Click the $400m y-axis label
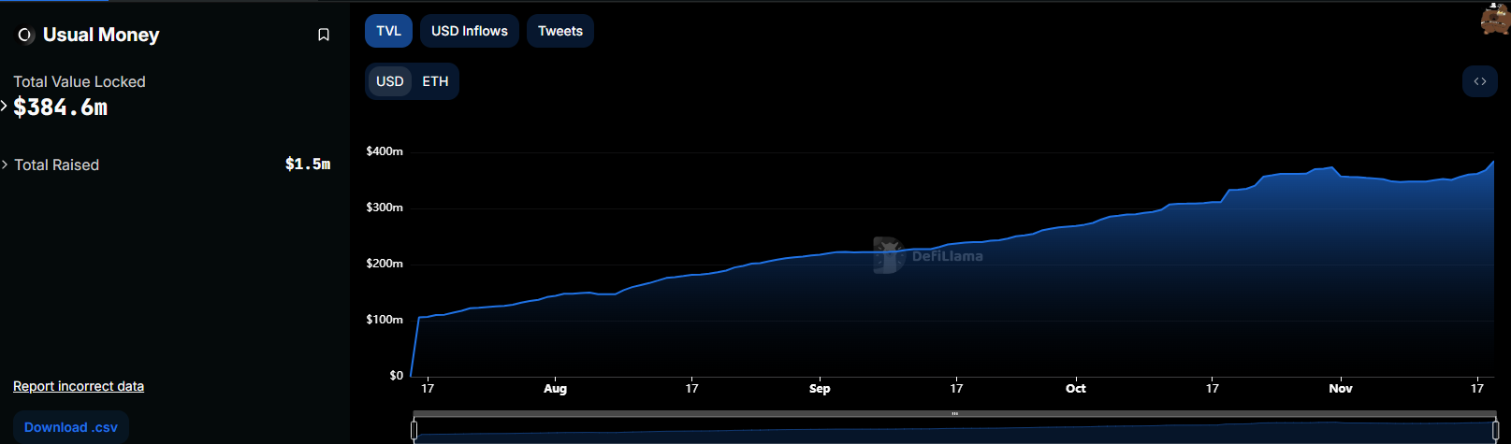 click(x=385, y=150)
